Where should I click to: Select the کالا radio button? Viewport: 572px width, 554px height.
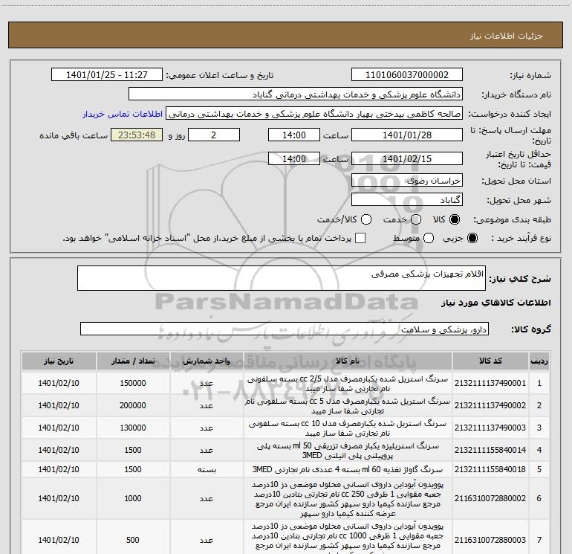455,219
